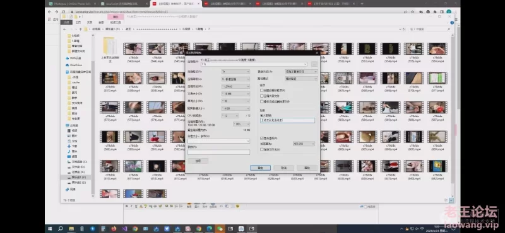Open Firefox from the taskbar
Viewport: 505px width, 233px height.
(114, 229)
